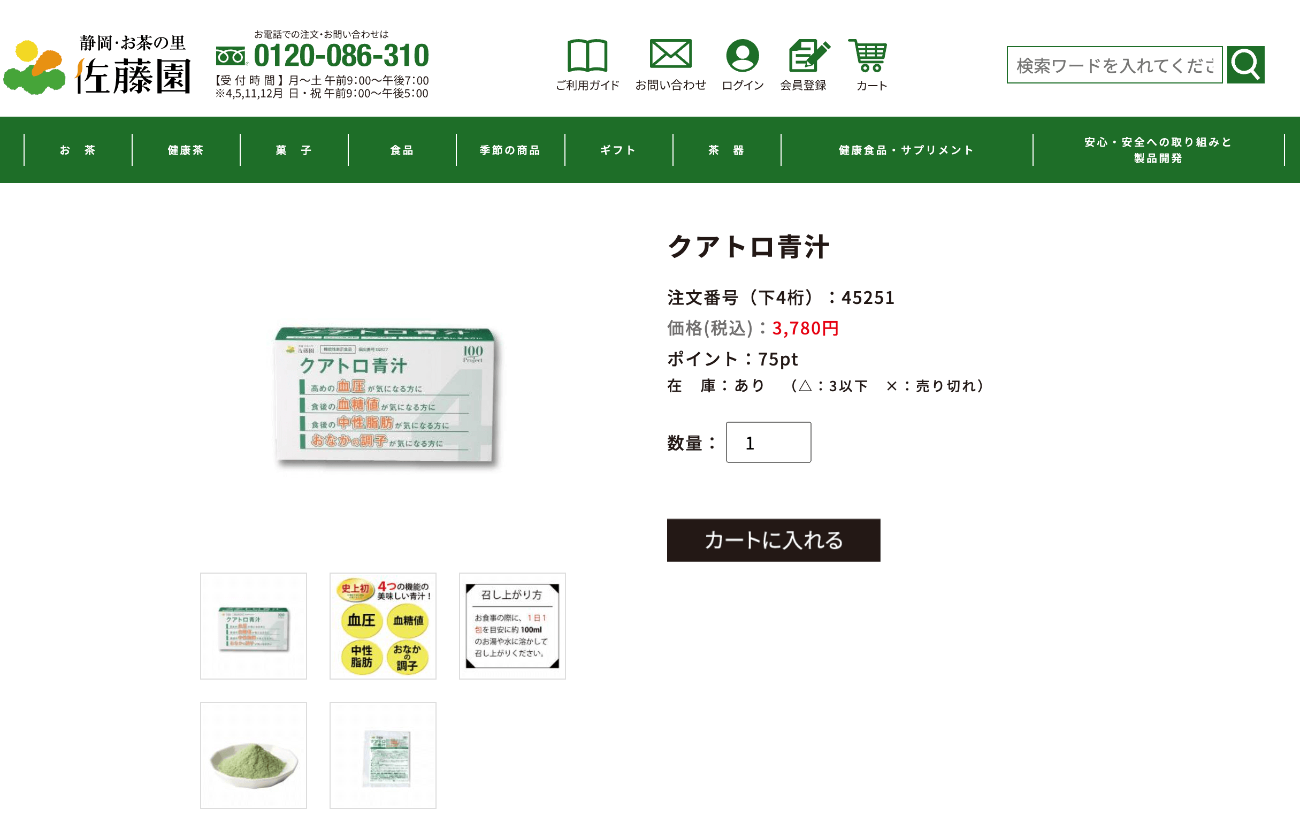Click the お問い合わせ envelope icon

[x=671, y=54]
